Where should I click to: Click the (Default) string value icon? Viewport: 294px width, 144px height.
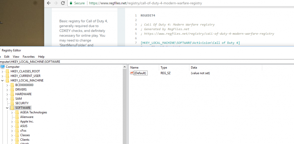[132, 73]
